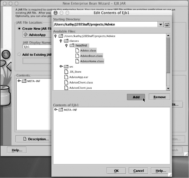Click the Remove button
Image resolution: width=189 pixels, height=178 pixels.
[x=159, y=97]
